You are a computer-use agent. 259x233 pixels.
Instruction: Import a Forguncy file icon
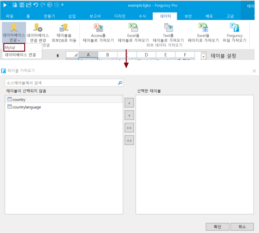point(234,28)
